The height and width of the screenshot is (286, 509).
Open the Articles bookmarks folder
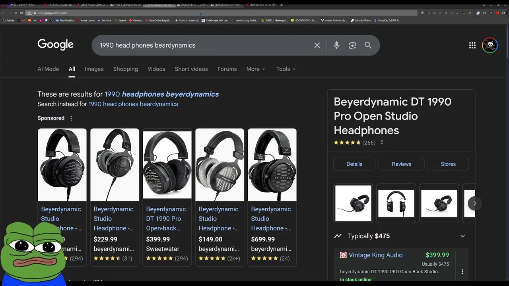(8, 20)
